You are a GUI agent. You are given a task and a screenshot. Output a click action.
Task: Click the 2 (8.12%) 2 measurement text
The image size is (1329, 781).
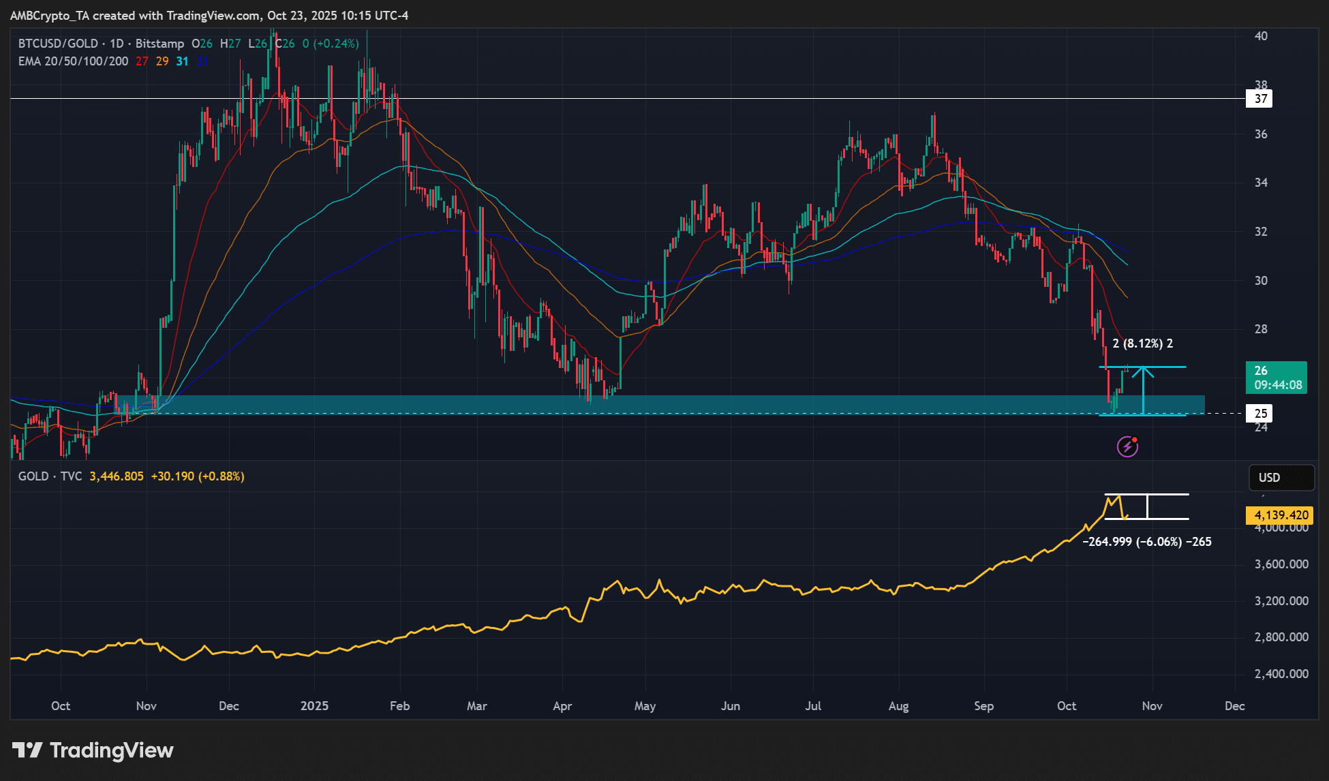1143,343
